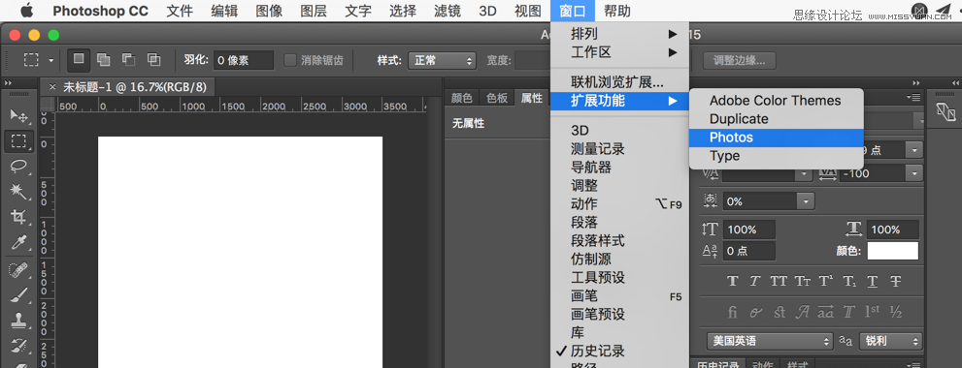Switch to the 动作 panel tab
Image resolution: width=962 pixels, height=368 pixels.
click(x=763, y=365)
